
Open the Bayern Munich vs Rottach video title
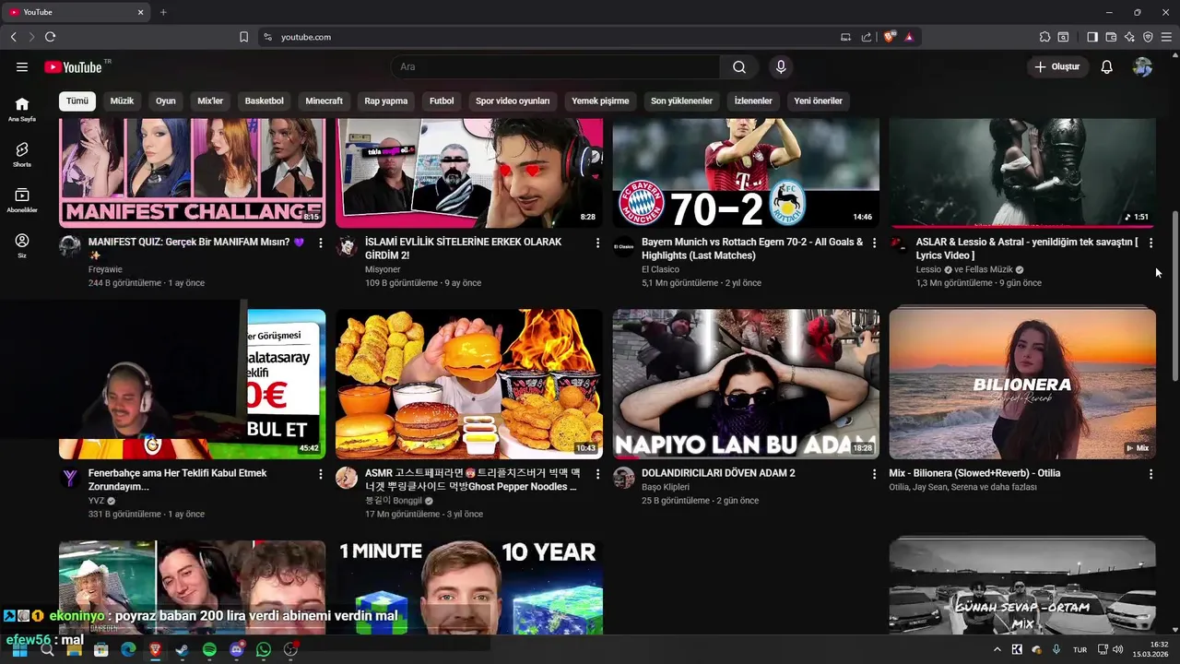click(752, 248)
